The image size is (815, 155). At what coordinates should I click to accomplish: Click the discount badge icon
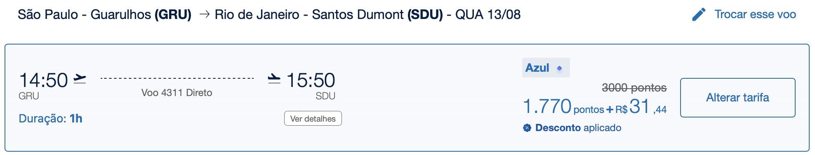pos(527,128)
